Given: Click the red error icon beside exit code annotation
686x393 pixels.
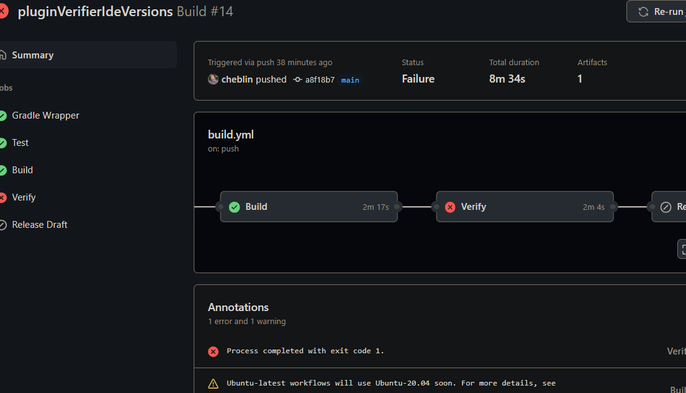Looking at the screenshot, I should [x=213, y=351].
